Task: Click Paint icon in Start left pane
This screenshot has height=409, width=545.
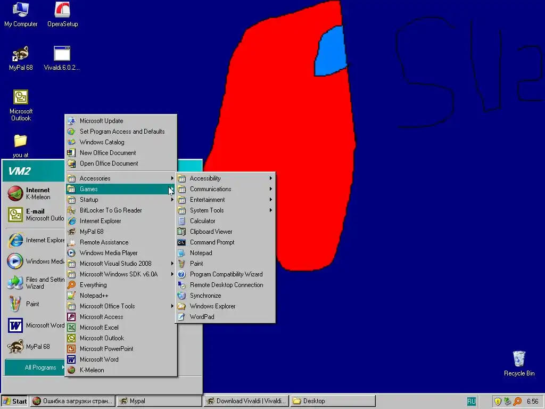Action: coord(15,304)
